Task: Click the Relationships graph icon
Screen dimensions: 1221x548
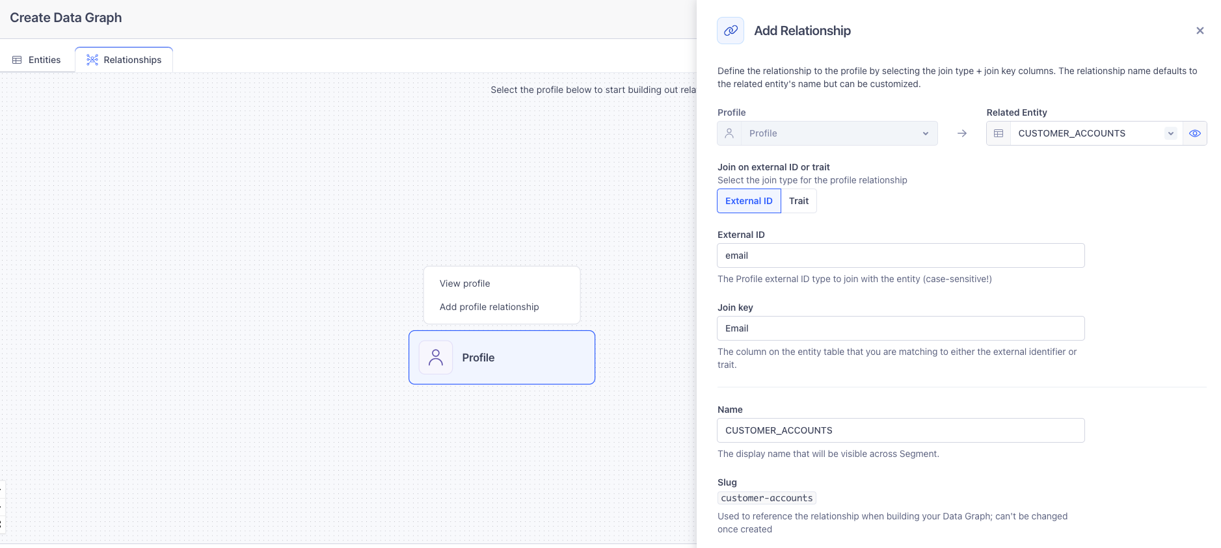Action: pyautogui.click(x=92, y=60)
